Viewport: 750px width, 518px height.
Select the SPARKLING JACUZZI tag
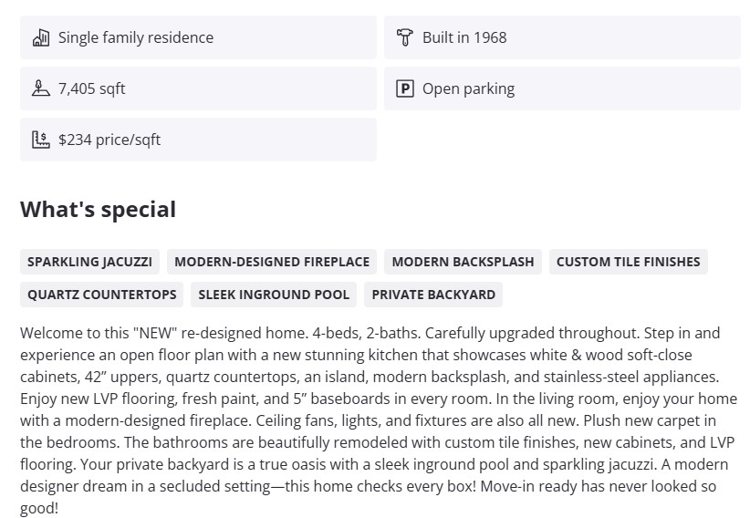click(x=89, y=262)
